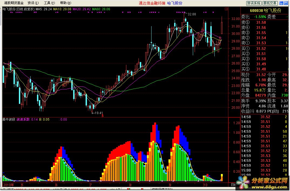Minimize the terminal window via blue icon
Viewport: 290px width, 191px height.
[281, 3]
